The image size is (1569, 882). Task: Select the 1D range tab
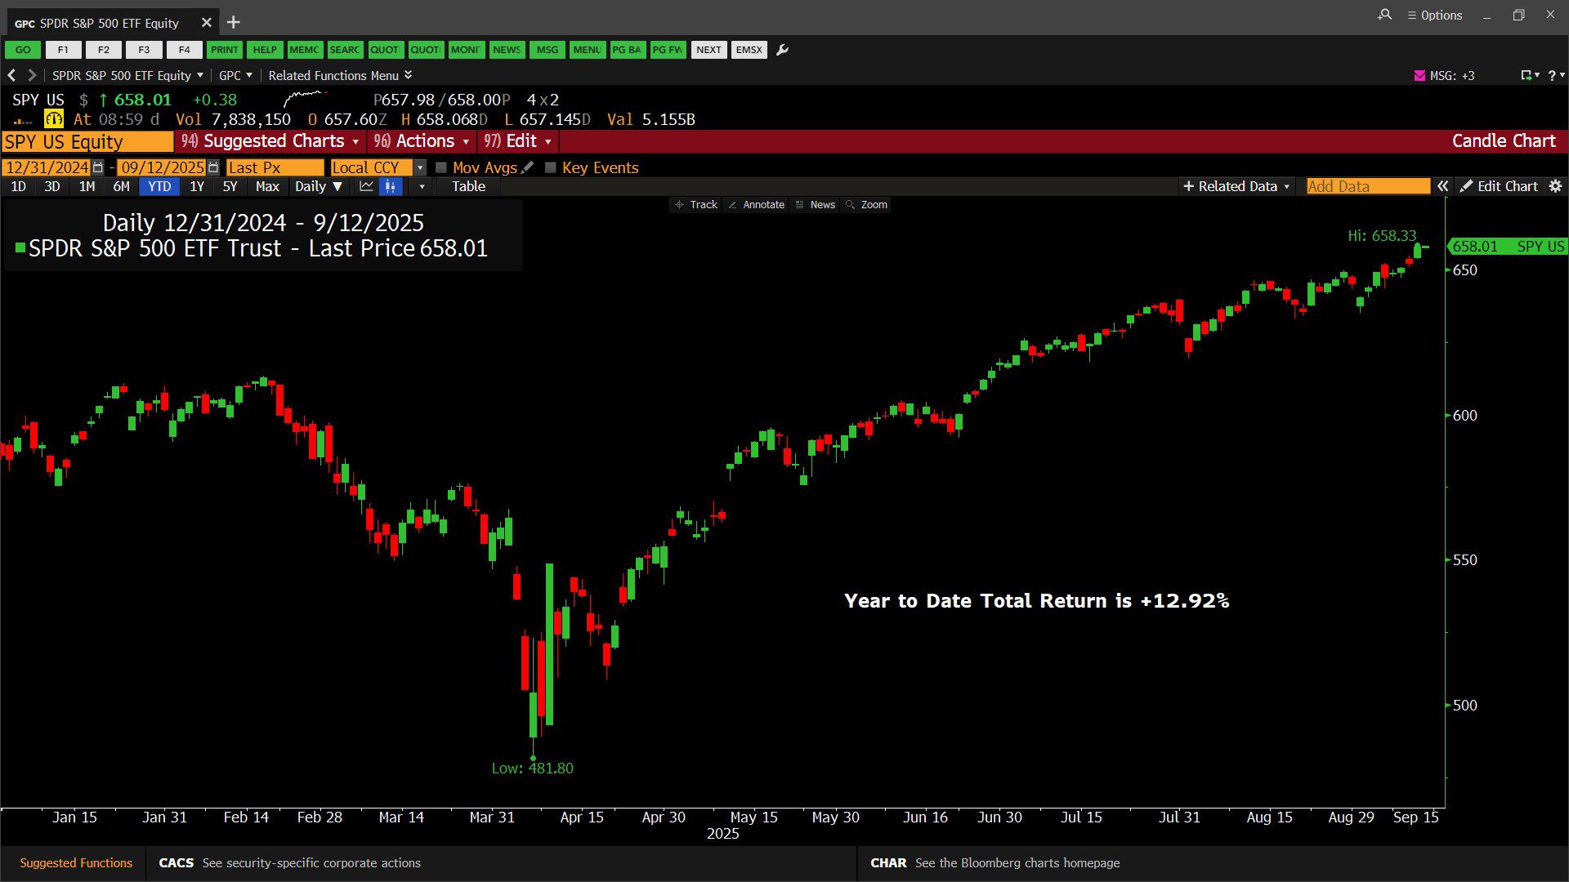point(18,186)
